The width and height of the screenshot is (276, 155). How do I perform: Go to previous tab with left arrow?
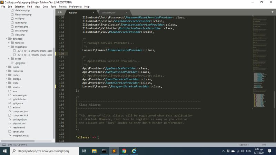point(59,12)
